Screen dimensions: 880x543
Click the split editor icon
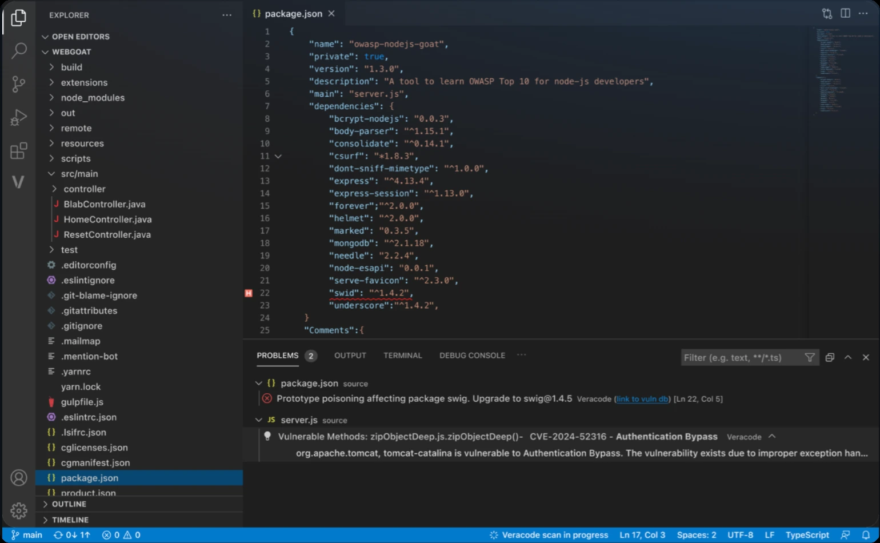[845, 13]
